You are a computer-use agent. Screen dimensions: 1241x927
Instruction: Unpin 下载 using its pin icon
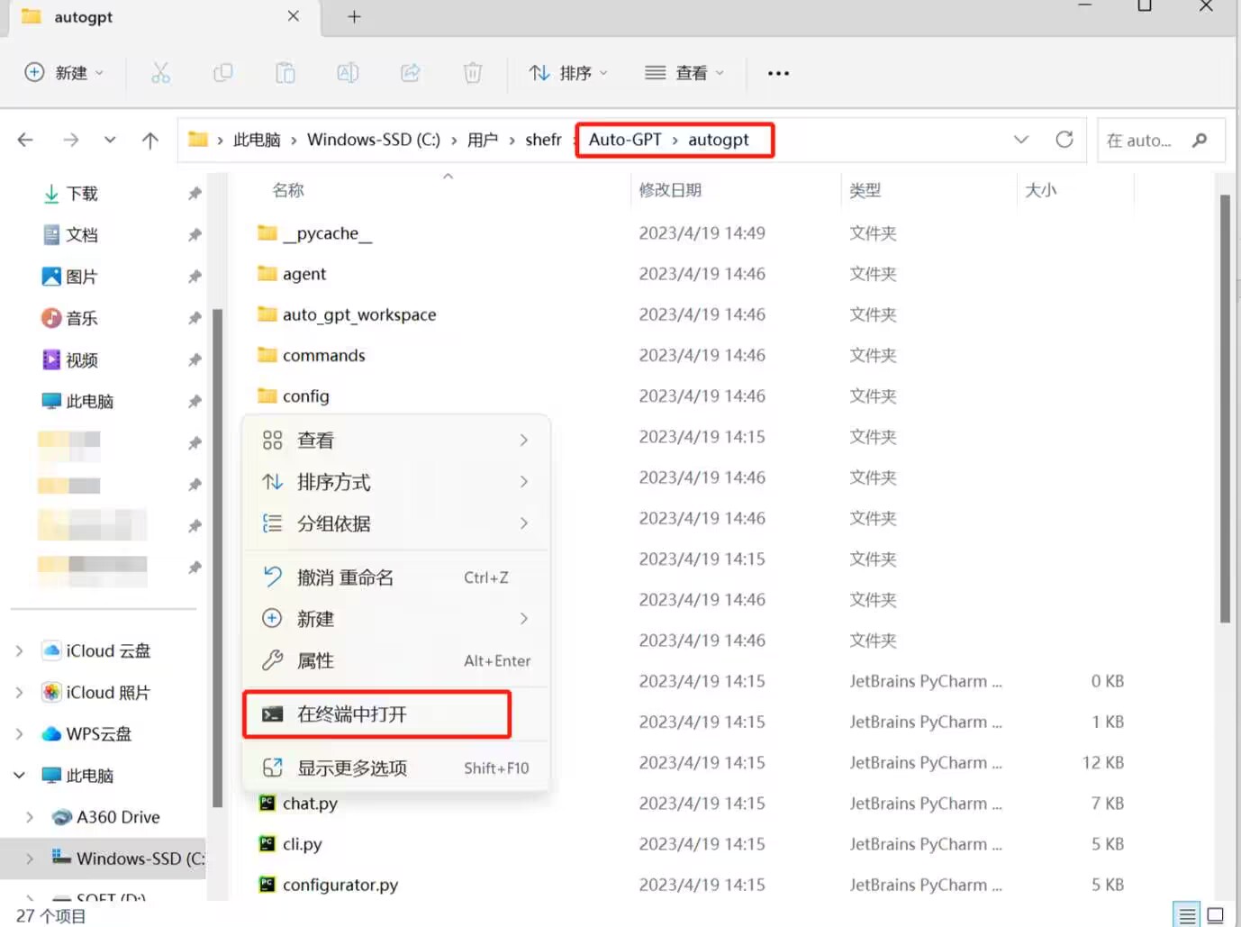[x=195, y=194]
